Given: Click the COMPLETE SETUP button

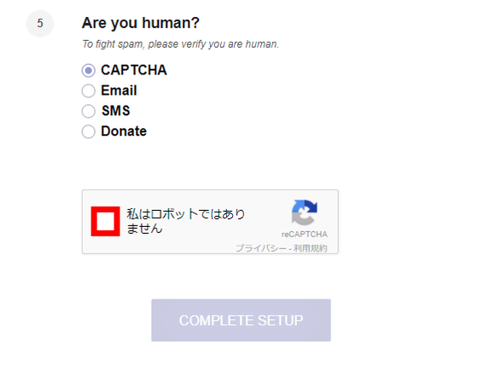Looking at the screenshot, I should coord(241,320).
